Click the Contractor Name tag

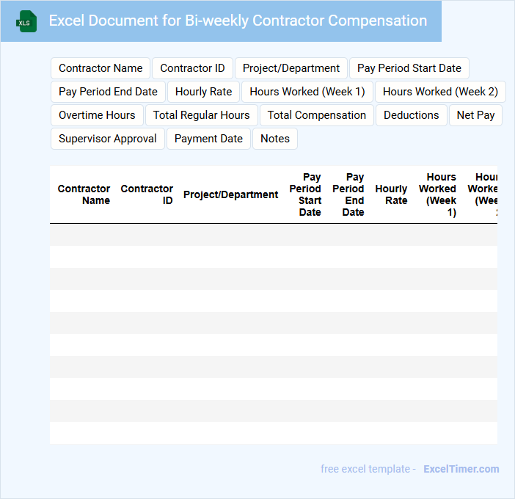[101, 68]
